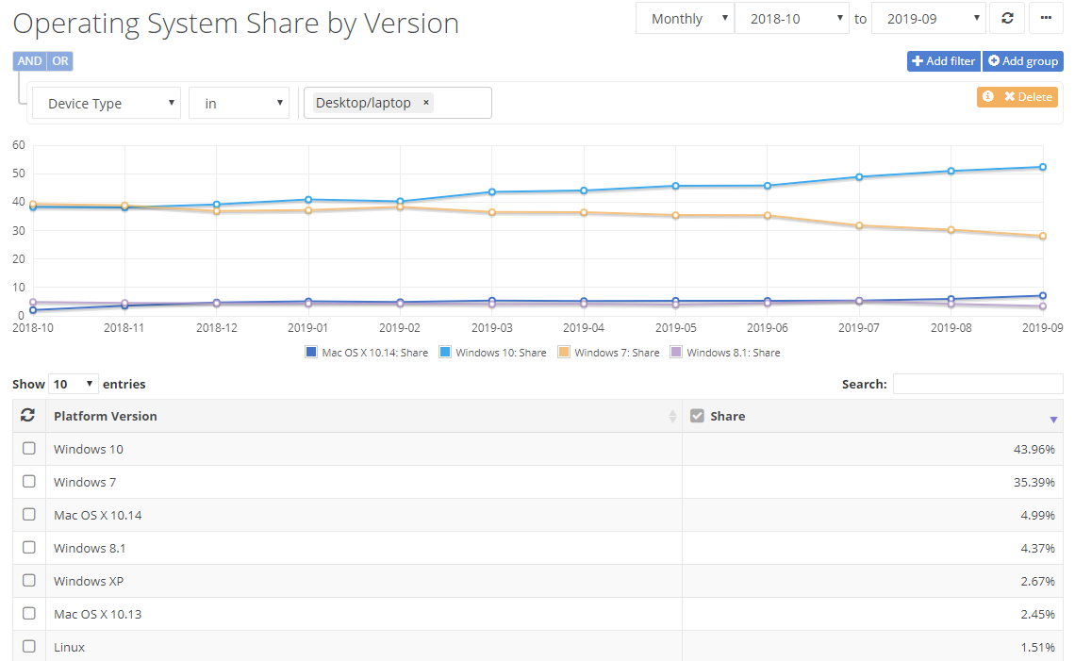Click the Windows 7 data point at 2019-09

1043,236
